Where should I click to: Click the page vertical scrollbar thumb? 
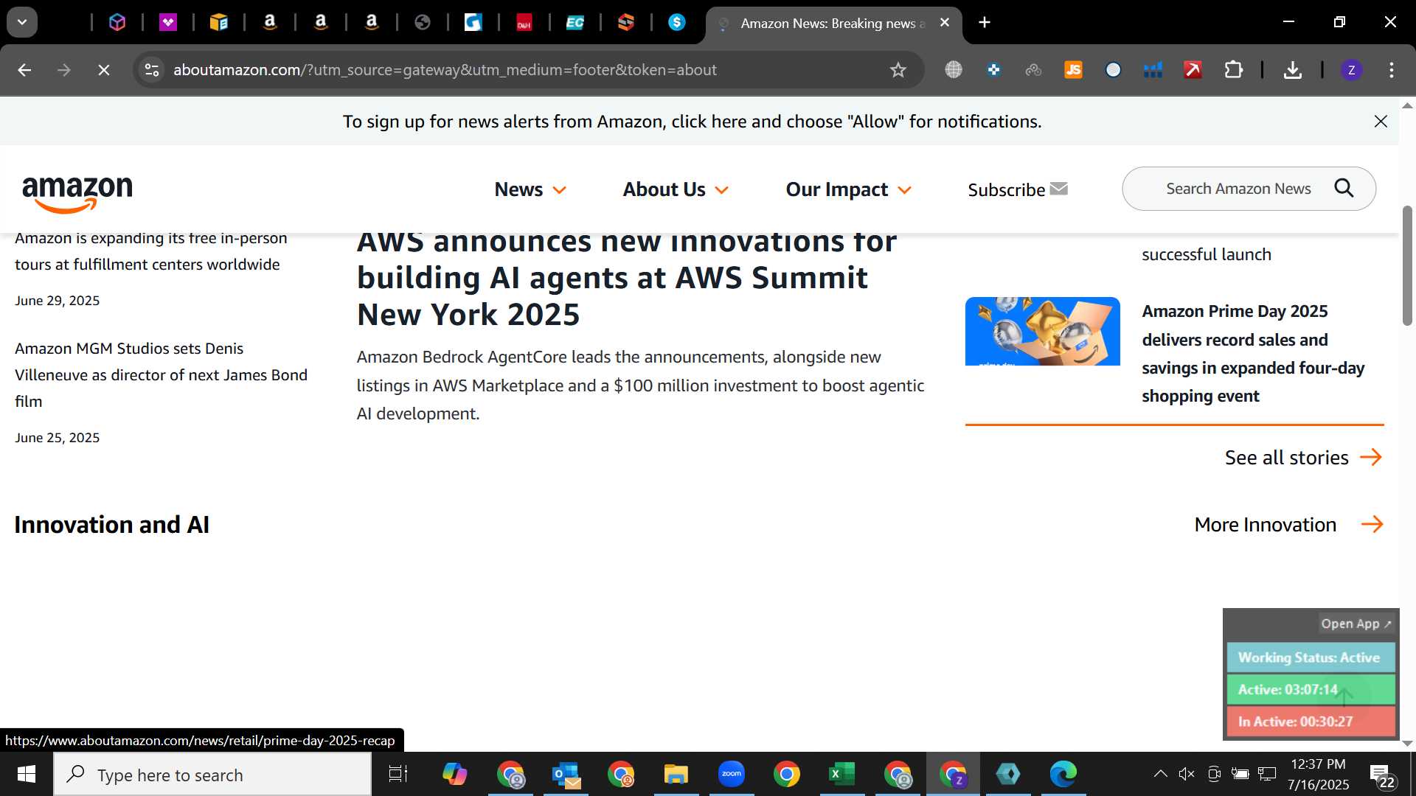(1407, 265)
